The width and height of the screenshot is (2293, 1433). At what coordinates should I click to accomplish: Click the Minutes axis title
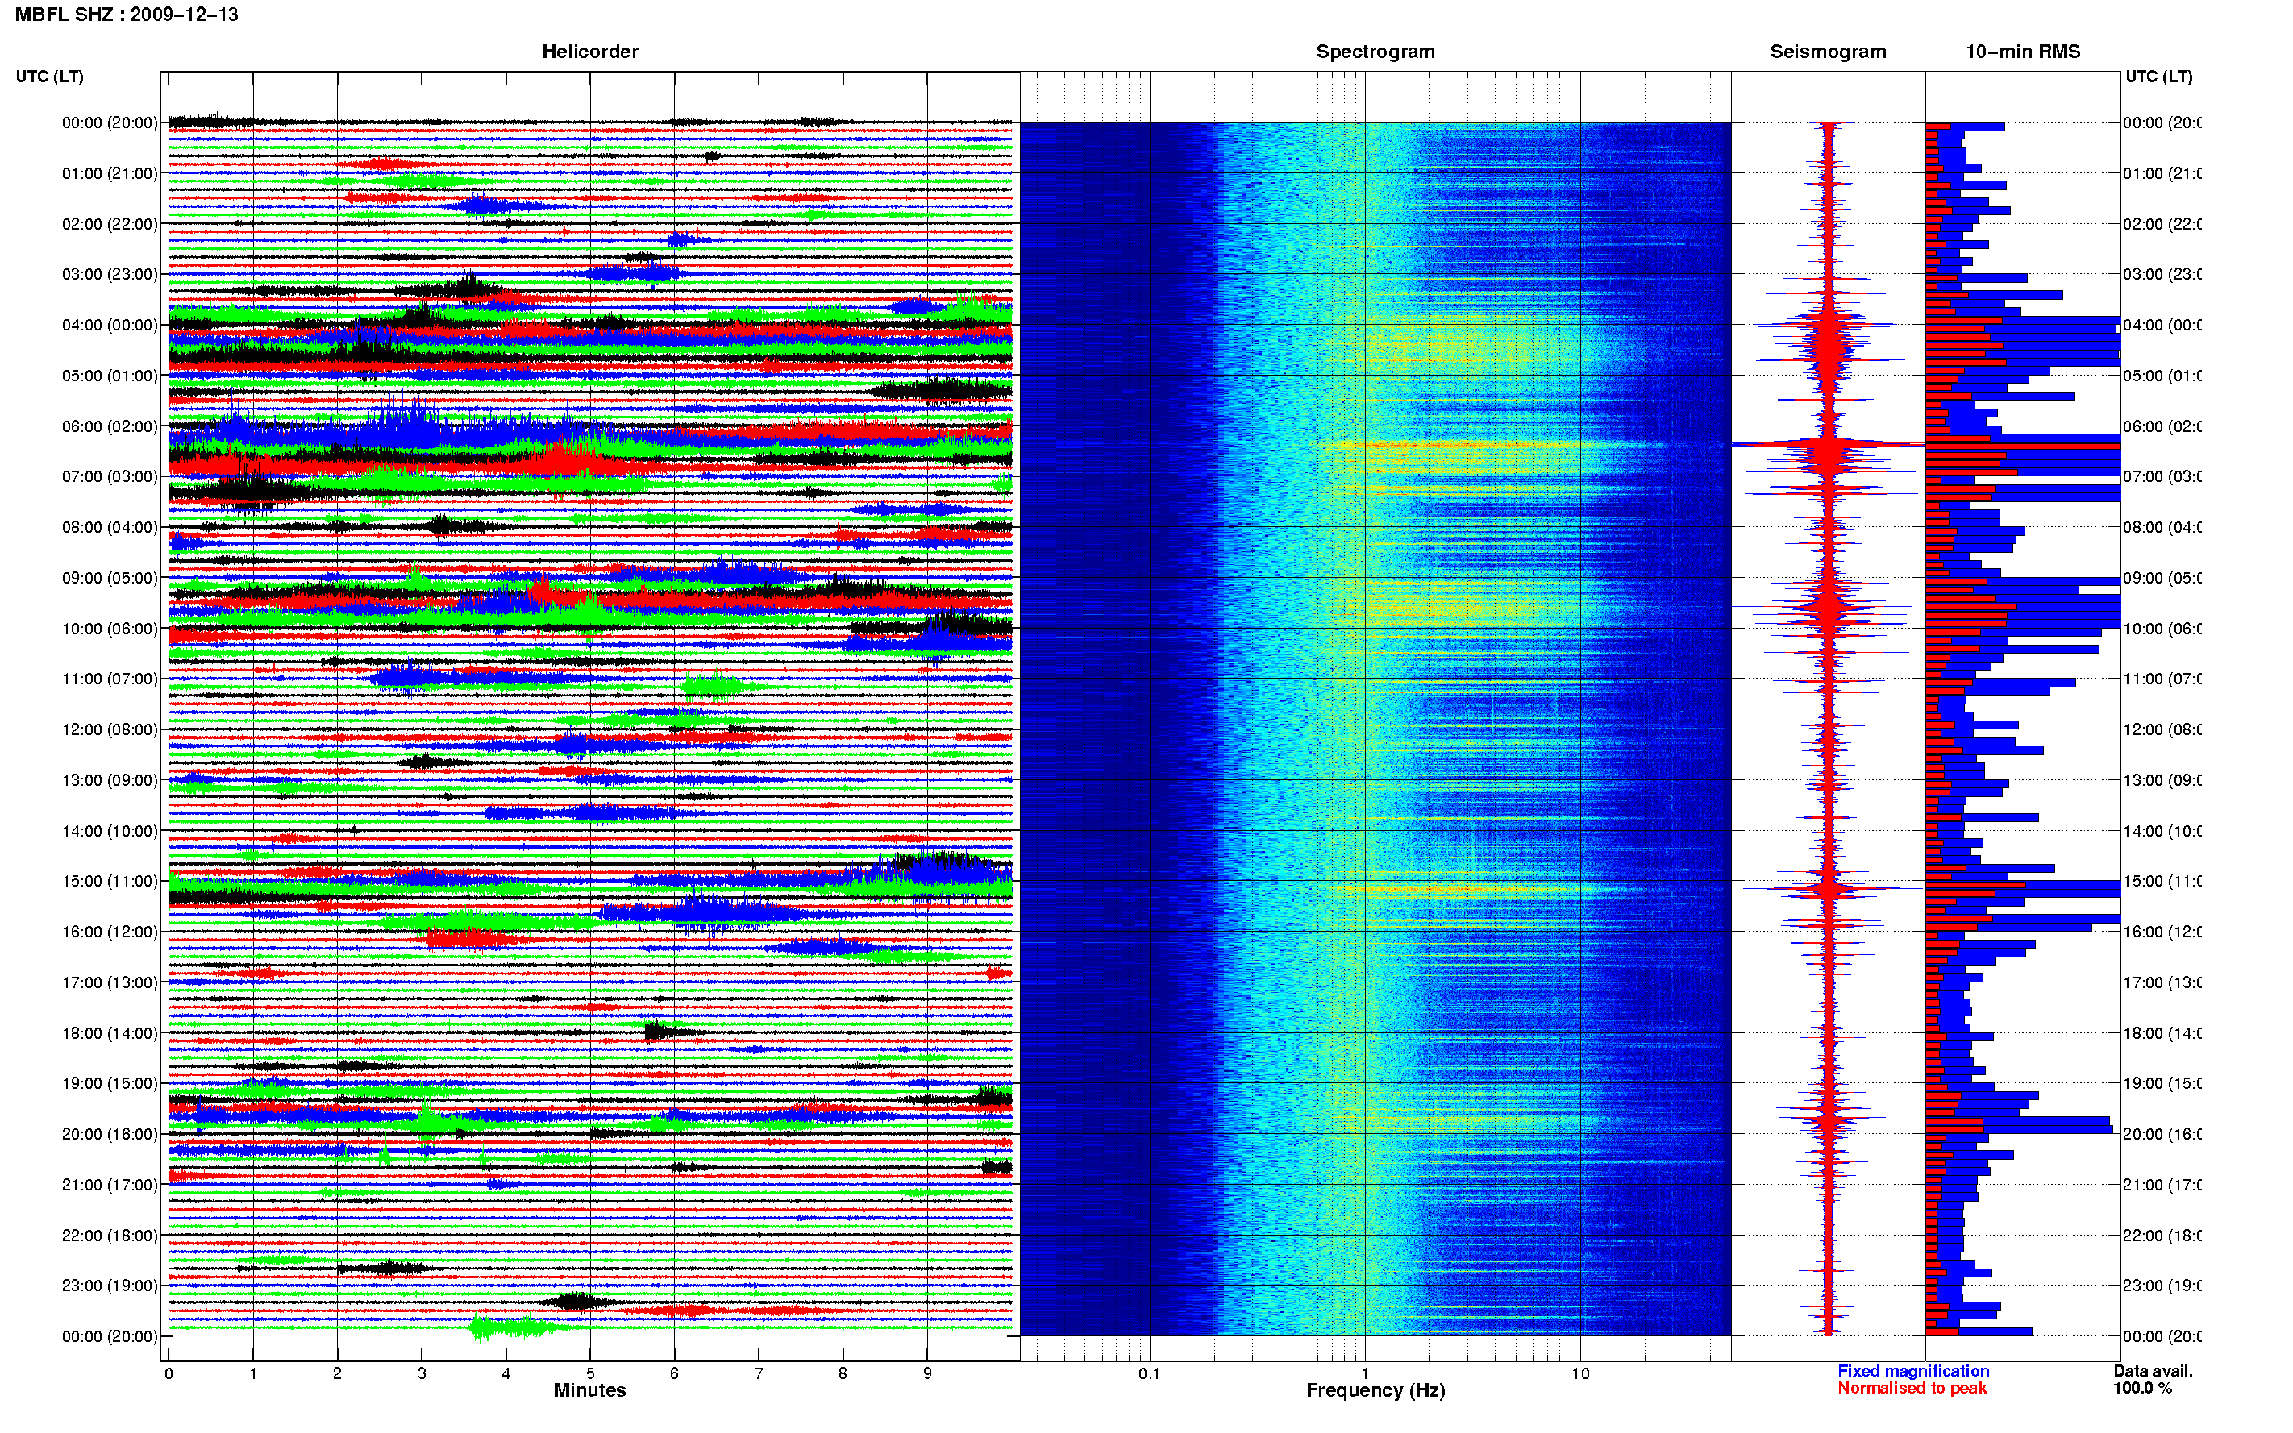click(589, 1390)
